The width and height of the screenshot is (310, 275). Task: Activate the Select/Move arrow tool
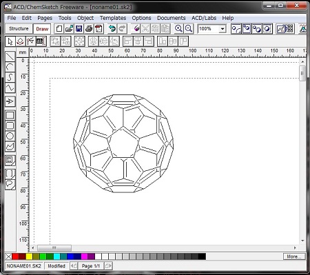tap(10, 41)
